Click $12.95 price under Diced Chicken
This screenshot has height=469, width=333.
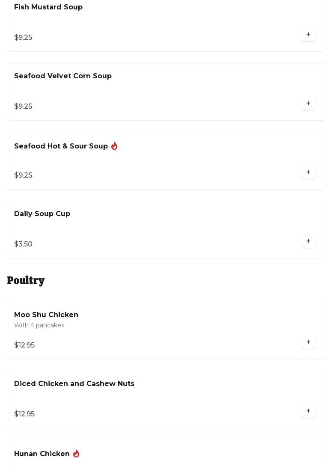click(x=24, y=414)
